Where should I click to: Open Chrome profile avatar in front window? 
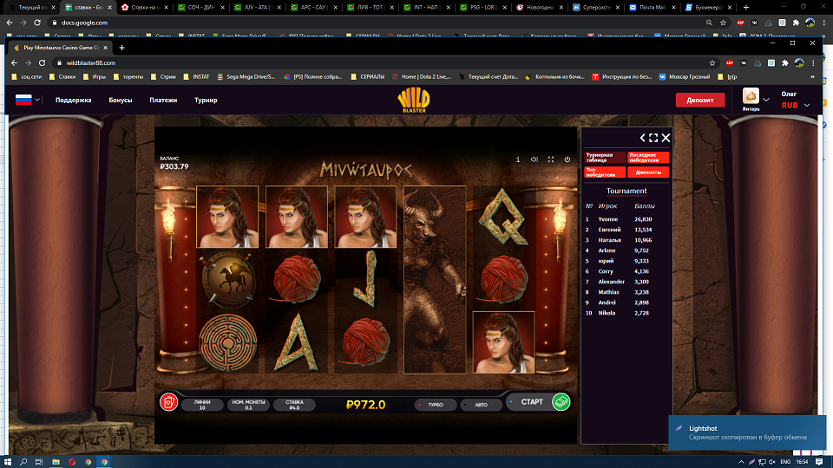(799, 62)
